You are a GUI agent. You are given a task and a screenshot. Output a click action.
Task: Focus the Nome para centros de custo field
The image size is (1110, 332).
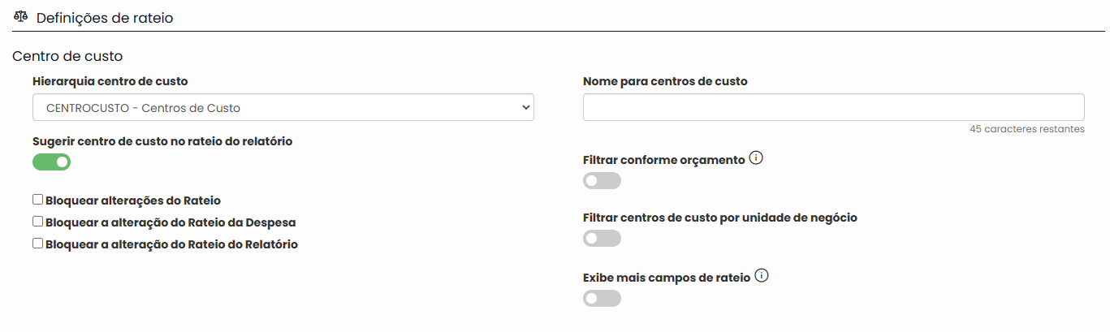(x=834, y=107)
